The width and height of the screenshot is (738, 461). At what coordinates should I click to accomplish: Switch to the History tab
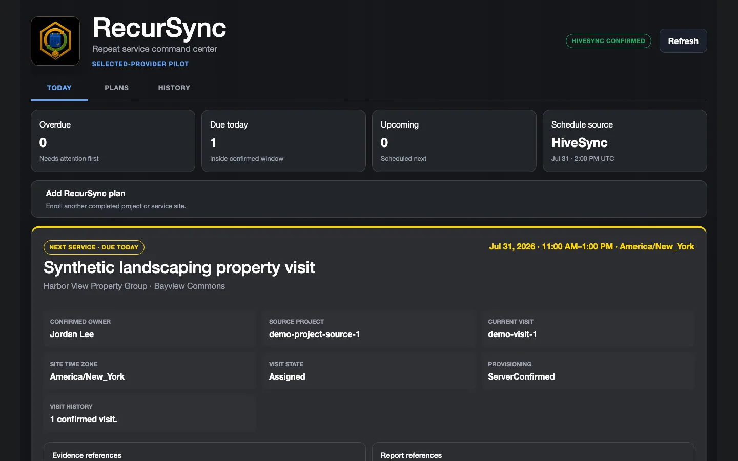tap(174, 88)
